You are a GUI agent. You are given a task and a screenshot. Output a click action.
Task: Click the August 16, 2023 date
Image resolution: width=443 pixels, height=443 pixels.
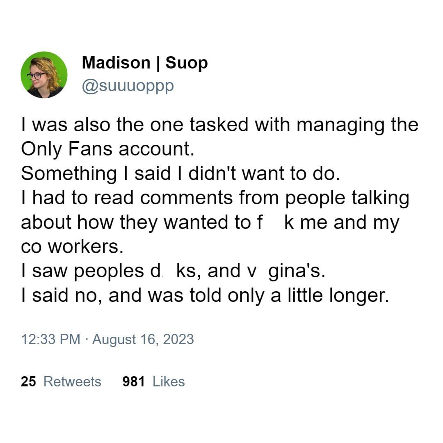point(143,340)
